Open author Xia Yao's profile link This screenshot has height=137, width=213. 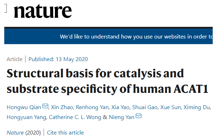click(x=120, y=107)
